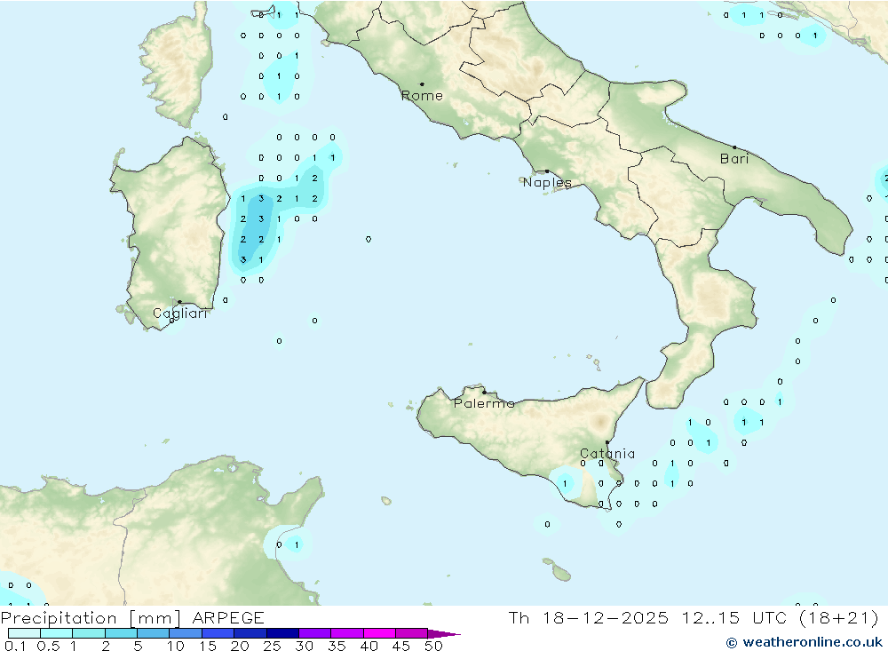Pick the 5 to 10 mm legend color

coord(154,633)
